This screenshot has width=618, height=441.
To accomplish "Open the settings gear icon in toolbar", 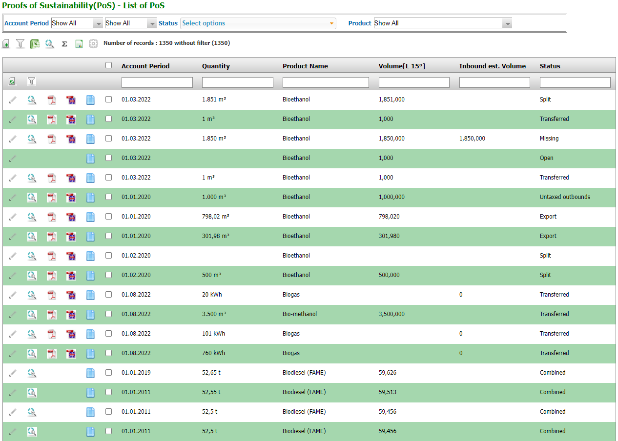I will [93, 44].
